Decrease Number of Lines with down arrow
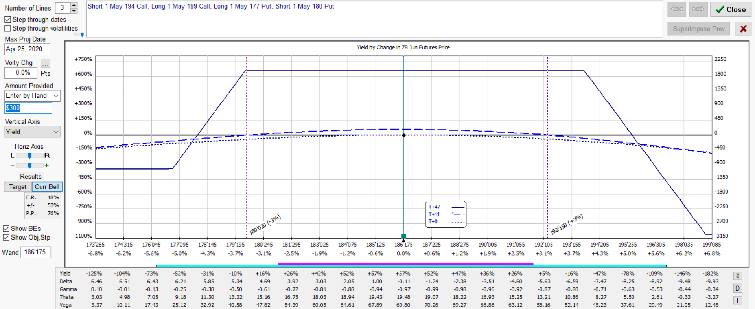This screenshot has width=755, height=309. tap(74, 11)
